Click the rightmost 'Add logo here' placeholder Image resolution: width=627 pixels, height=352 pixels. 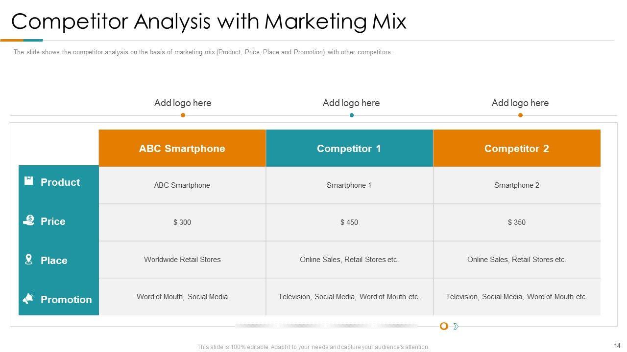pyautogui.click(x=520, y=103)
